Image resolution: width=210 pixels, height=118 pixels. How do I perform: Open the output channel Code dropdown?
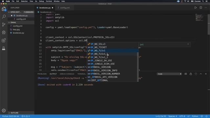[169, 74]
